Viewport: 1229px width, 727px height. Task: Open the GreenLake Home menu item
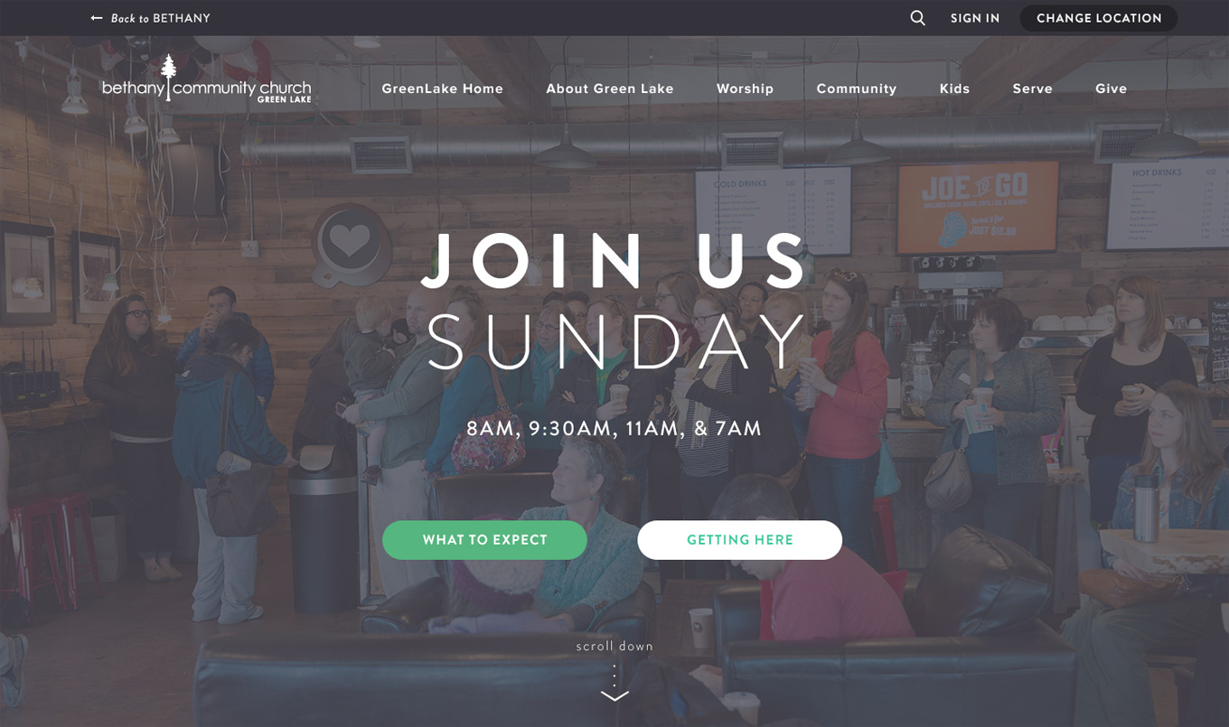[x=443, y=89]
